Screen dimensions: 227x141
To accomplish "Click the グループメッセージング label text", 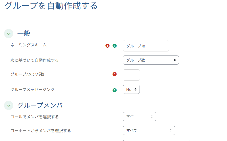I will tap(32, 89).
